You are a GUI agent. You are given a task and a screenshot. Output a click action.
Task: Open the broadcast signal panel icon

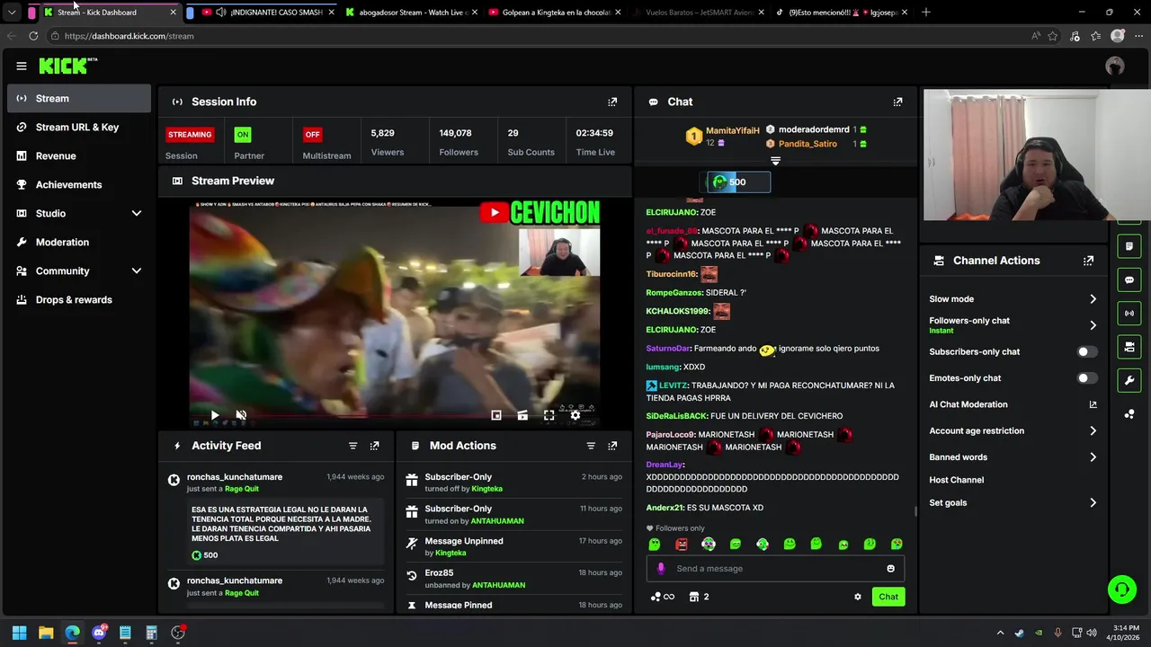click(1129, 313)
